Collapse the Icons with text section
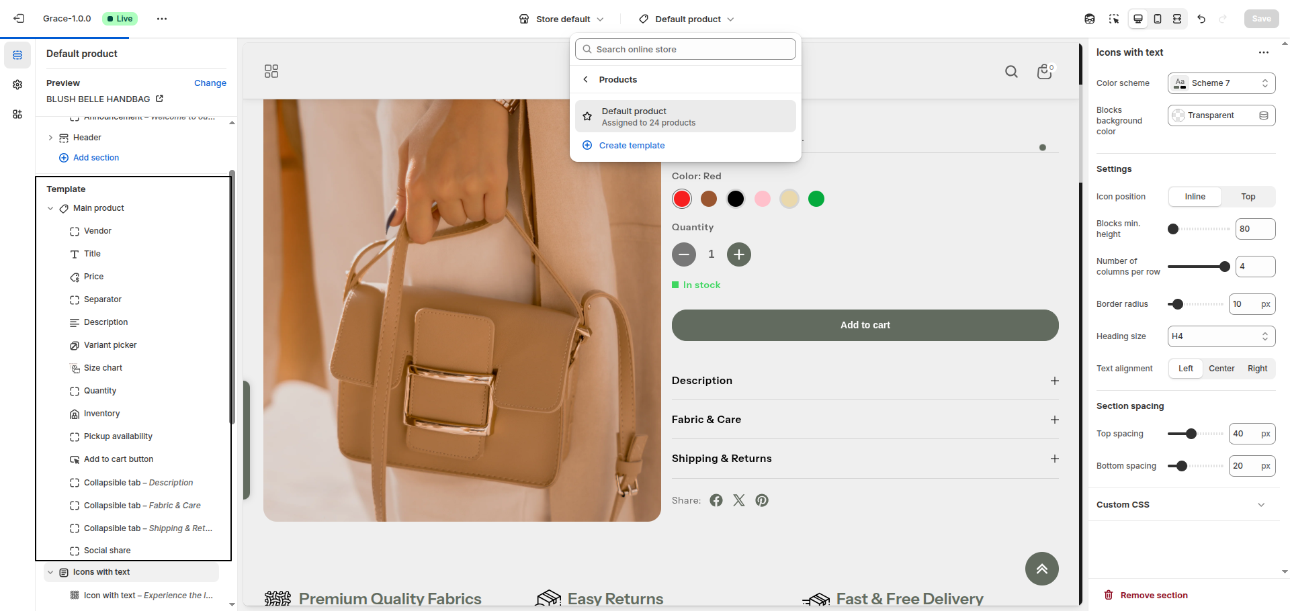This screenshot has height=611, width=1290. (x=50, y=572)
